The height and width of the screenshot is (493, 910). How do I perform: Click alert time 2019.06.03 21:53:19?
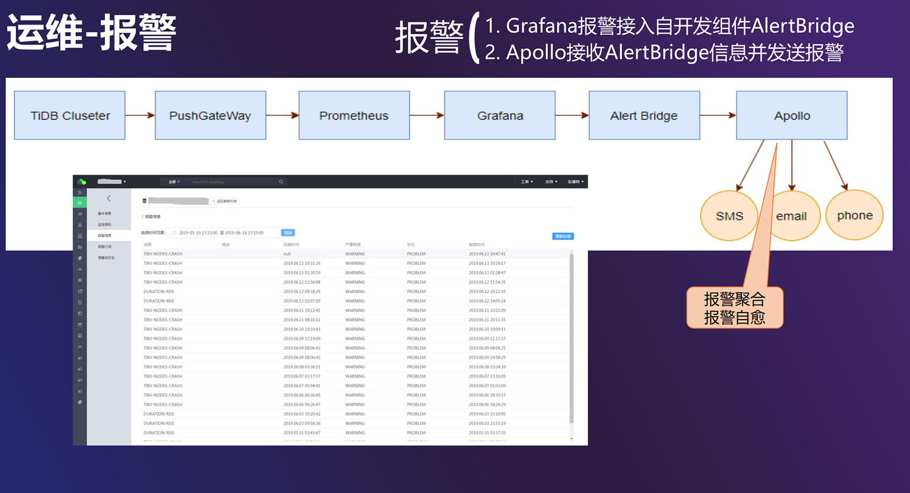487,423
